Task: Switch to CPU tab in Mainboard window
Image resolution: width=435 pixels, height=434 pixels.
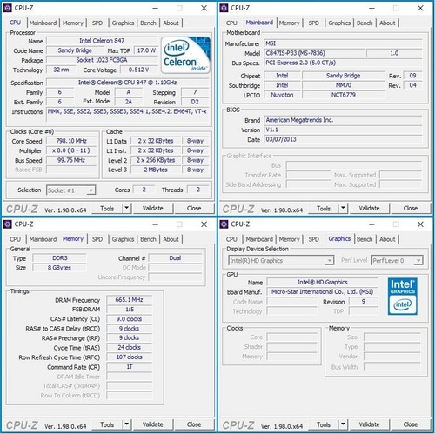Action: tap(231, 23)
